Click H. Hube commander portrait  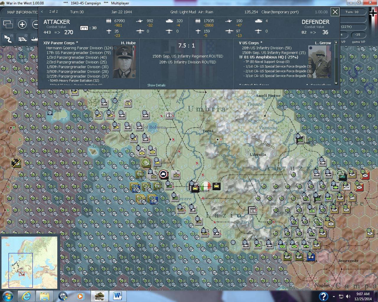(125, 62)
